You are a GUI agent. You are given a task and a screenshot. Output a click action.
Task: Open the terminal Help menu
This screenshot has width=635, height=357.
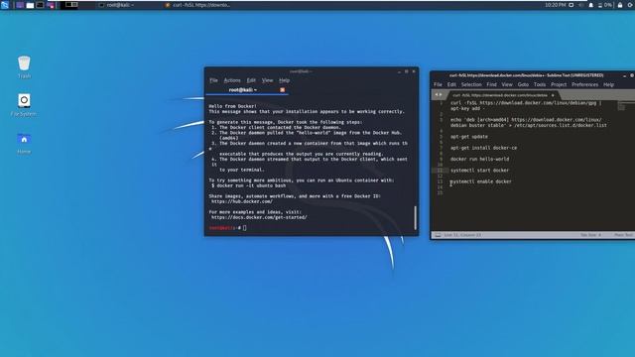tap(285, 80)
